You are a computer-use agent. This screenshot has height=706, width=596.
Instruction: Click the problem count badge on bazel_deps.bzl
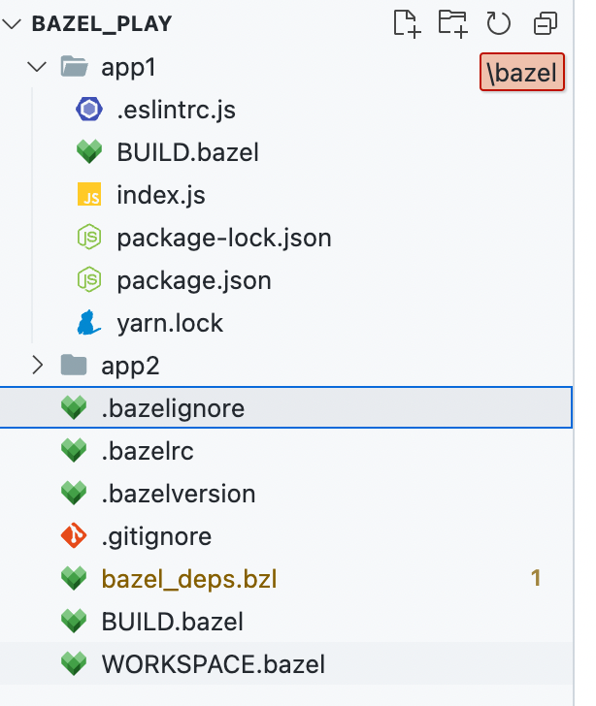tap(535, 579)
